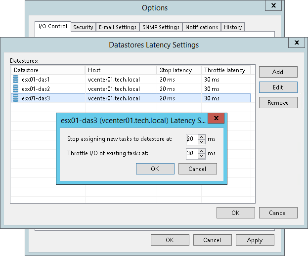This screenshot has height=256, width=308.
Task: Sort by the Datastore column header
Action: click(x=48, y=70)
